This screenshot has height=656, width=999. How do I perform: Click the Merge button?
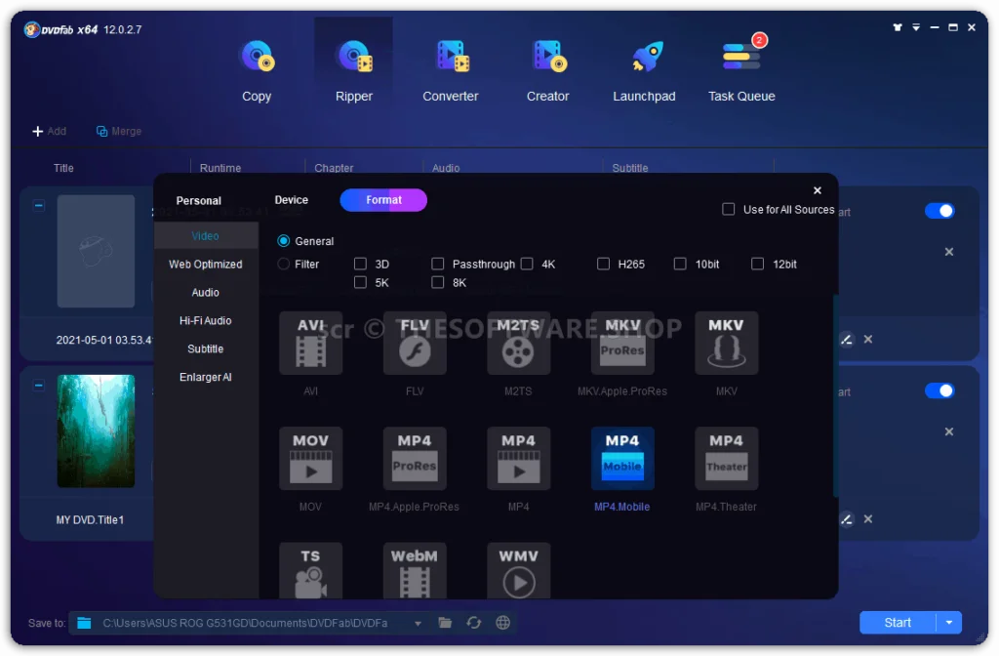(x=118, y=132)
